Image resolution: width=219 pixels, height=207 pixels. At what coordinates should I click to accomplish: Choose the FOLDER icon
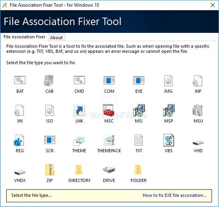138,170
